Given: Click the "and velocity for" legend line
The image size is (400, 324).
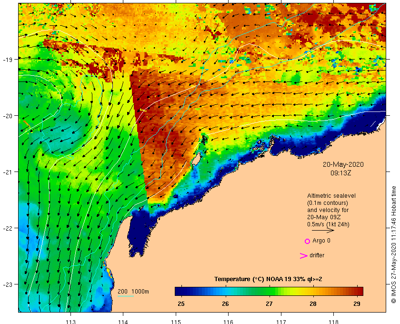Looking at the screenshot, I should [328, 210].
